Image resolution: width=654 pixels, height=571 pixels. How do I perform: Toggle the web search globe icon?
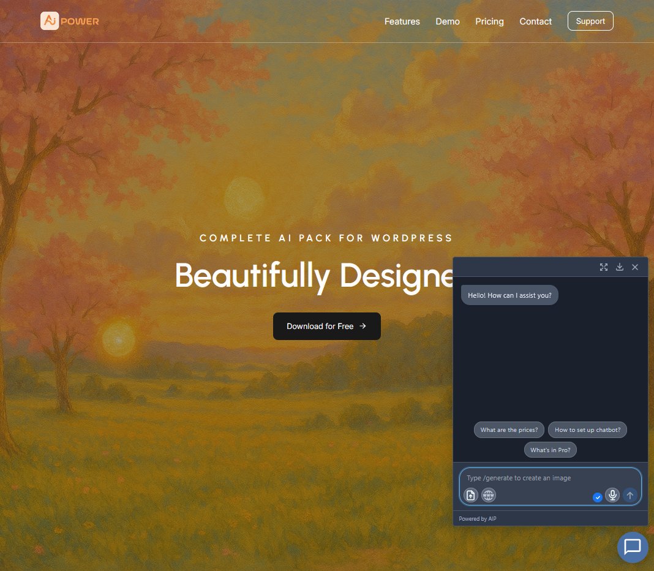(488, 495)
